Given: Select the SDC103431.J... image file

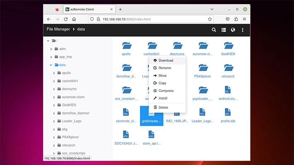Looking at the screenshot, I should (126, 138).
